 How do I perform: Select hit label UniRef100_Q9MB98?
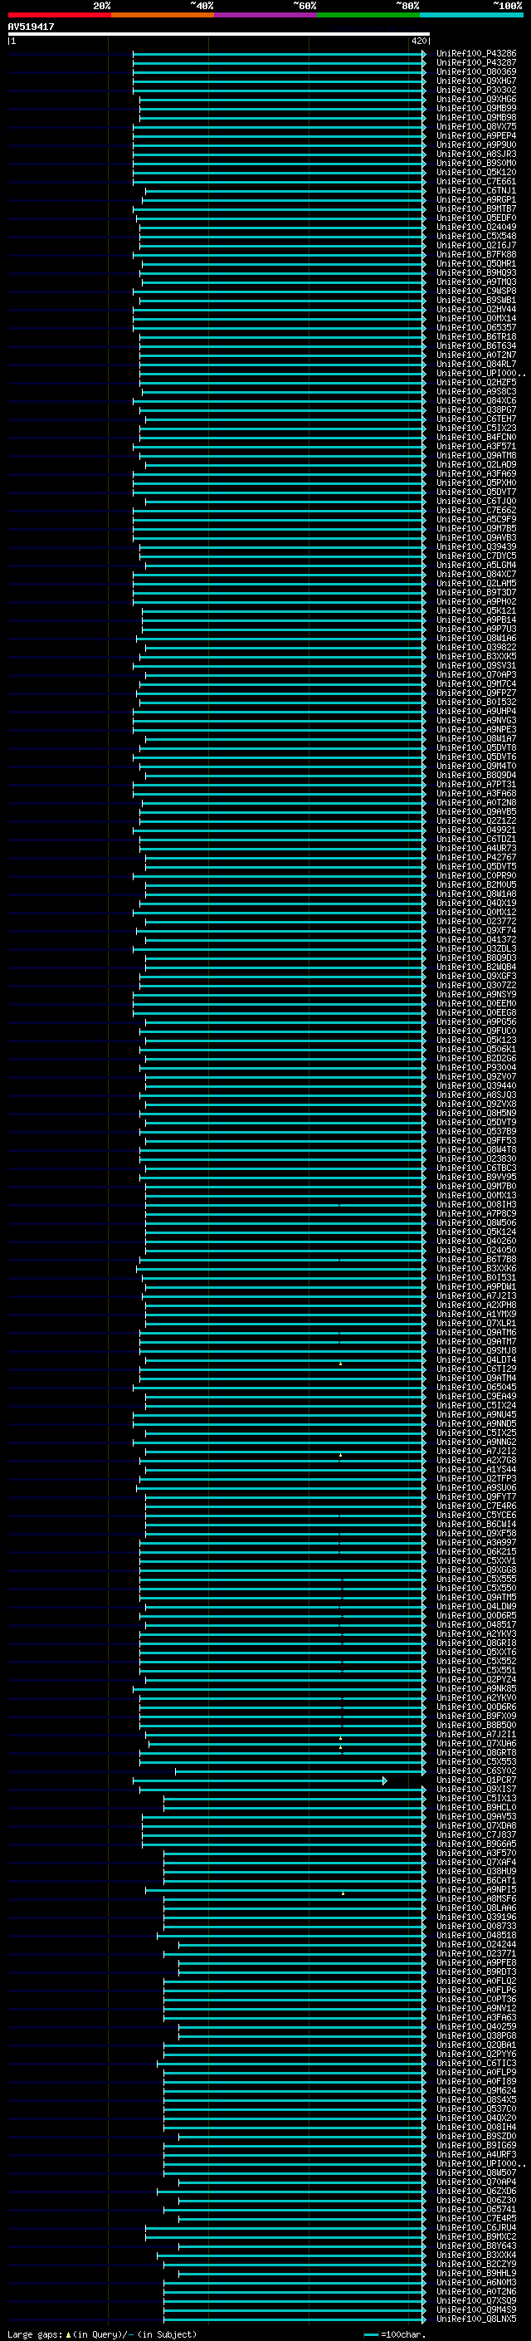click(476, 117)
